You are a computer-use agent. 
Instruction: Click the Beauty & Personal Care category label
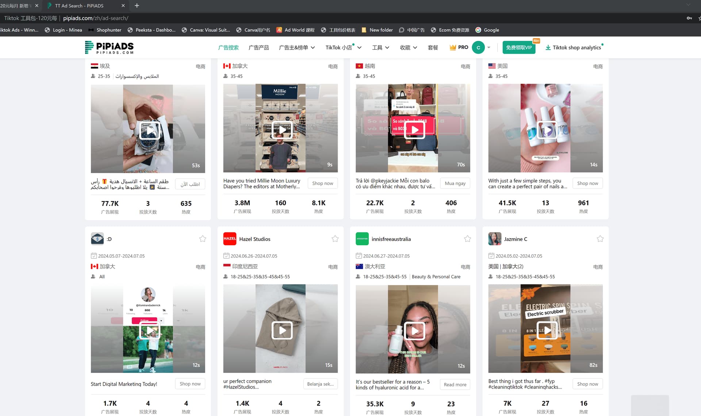[436, 277]
